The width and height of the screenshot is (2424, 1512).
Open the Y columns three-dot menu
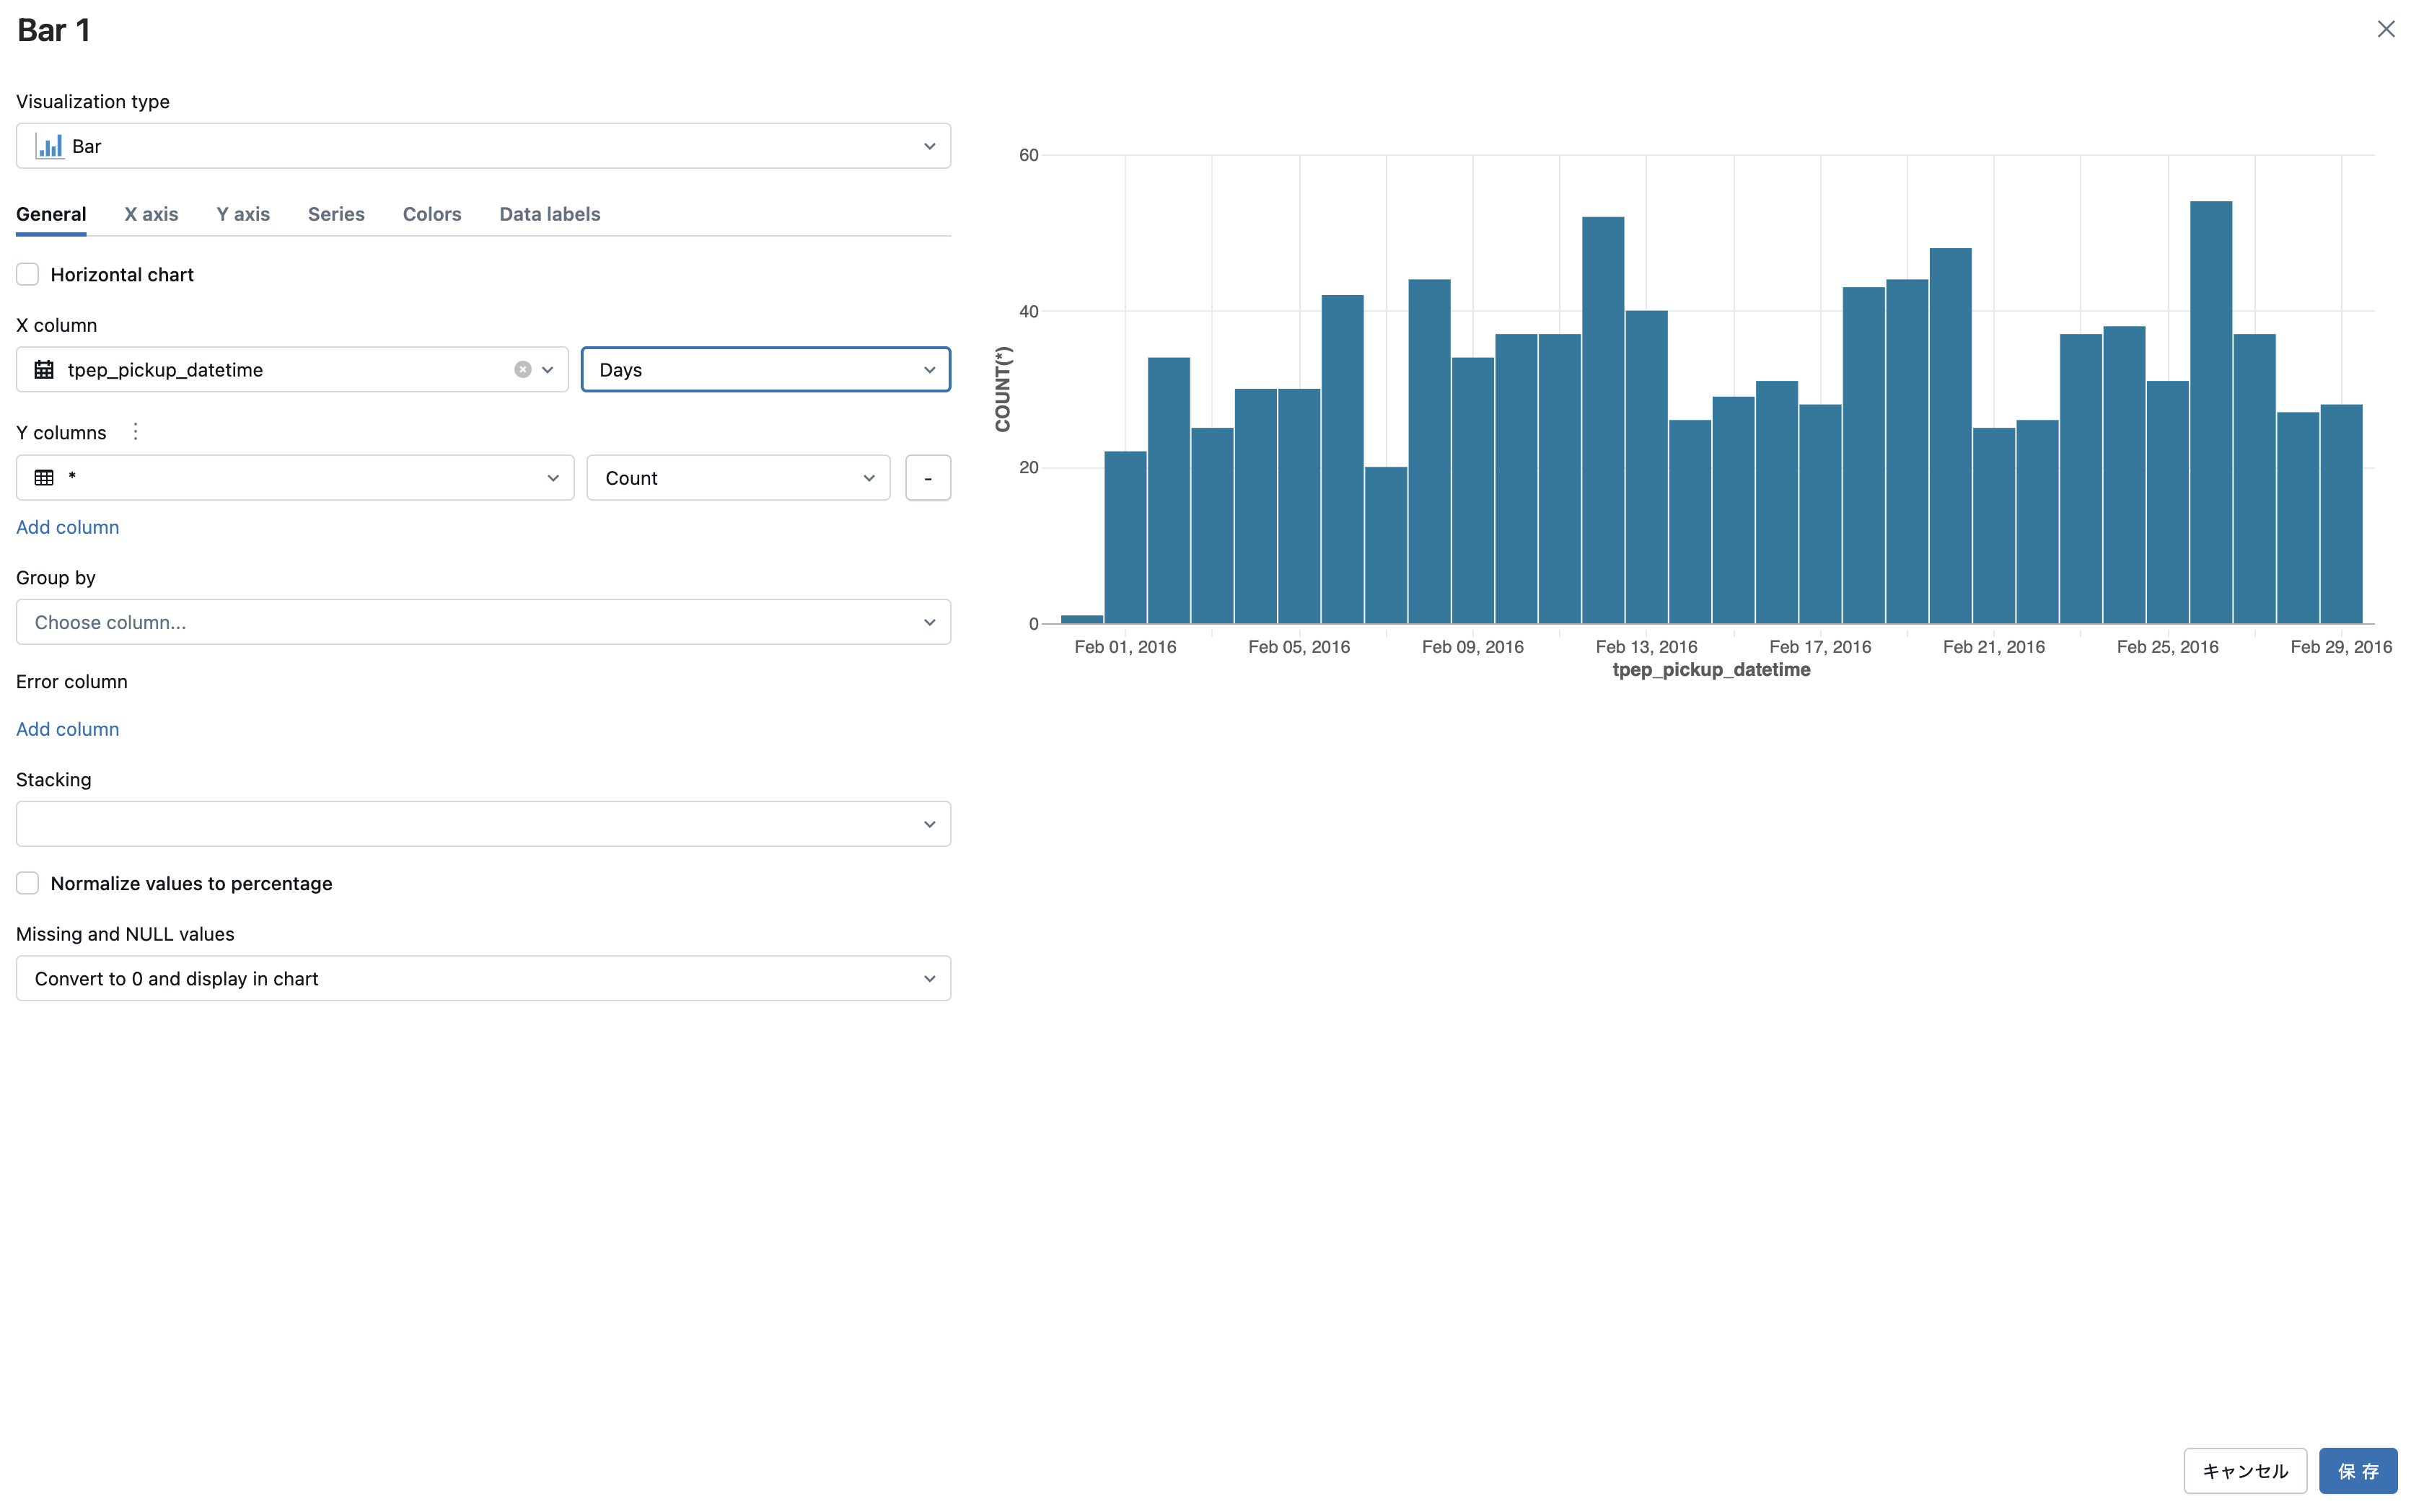[135, 432]
